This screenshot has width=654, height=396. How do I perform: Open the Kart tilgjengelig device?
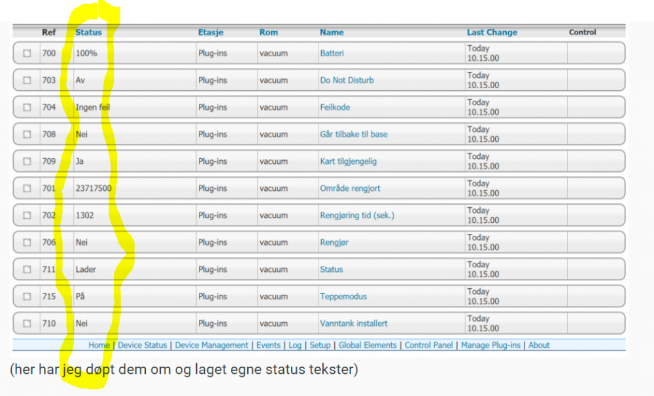tap(348, 161)
